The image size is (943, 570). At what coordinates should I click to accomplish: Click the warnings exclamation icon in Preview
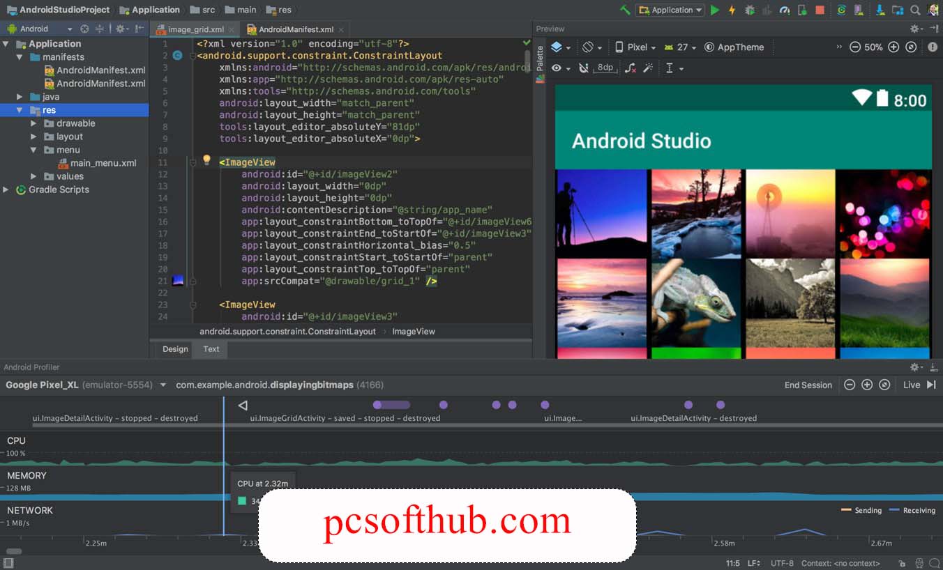pos(933,47)
